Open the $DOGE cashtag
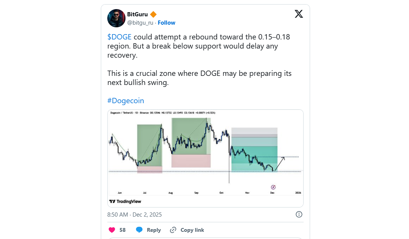 point(119,37)
